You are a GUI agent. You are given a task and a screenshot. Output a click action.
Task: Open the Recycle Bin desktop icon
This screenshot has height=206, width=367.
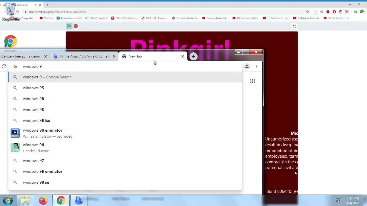11,11
